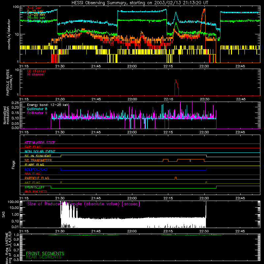
Task: Click the 22:30 tick label under the Flags panel
Action: (x=204, y=198)
